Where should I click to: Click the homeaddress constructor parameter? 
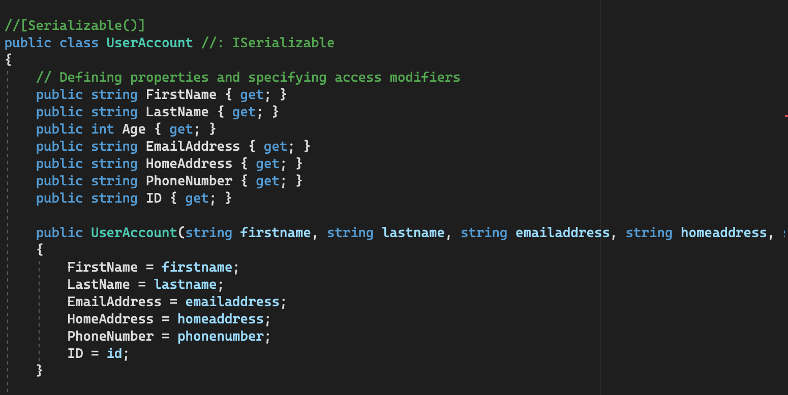point(723,233)
